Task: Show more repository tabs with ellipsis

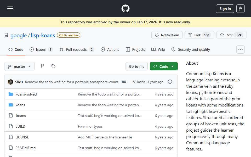Action: [x=241, y=49]
